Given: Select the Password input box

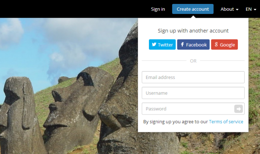Looking at the screenshot, I should (x=188, y=109).
